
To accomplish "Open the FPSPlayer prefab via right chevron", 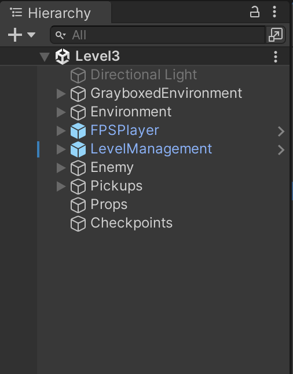I will point(281,131).
